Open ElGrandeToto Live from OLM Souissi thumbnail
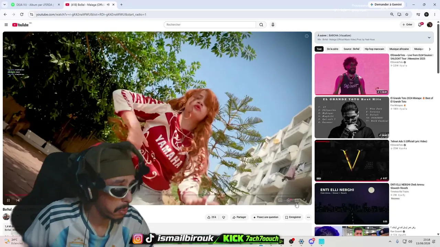The width and height of the screenshot is (440, 247). click(352, 74)
